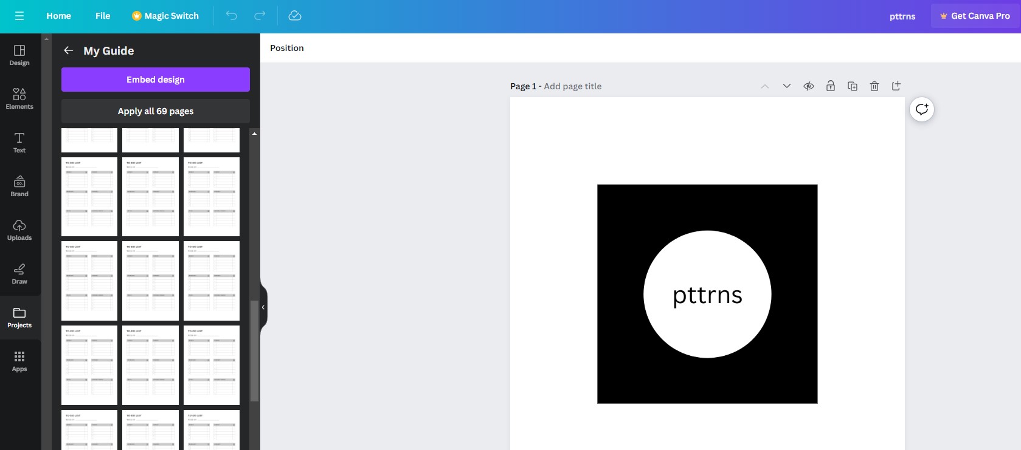1021x450 pixels.
Task: Click Get Canva Pro button
Action: (975, 16)
